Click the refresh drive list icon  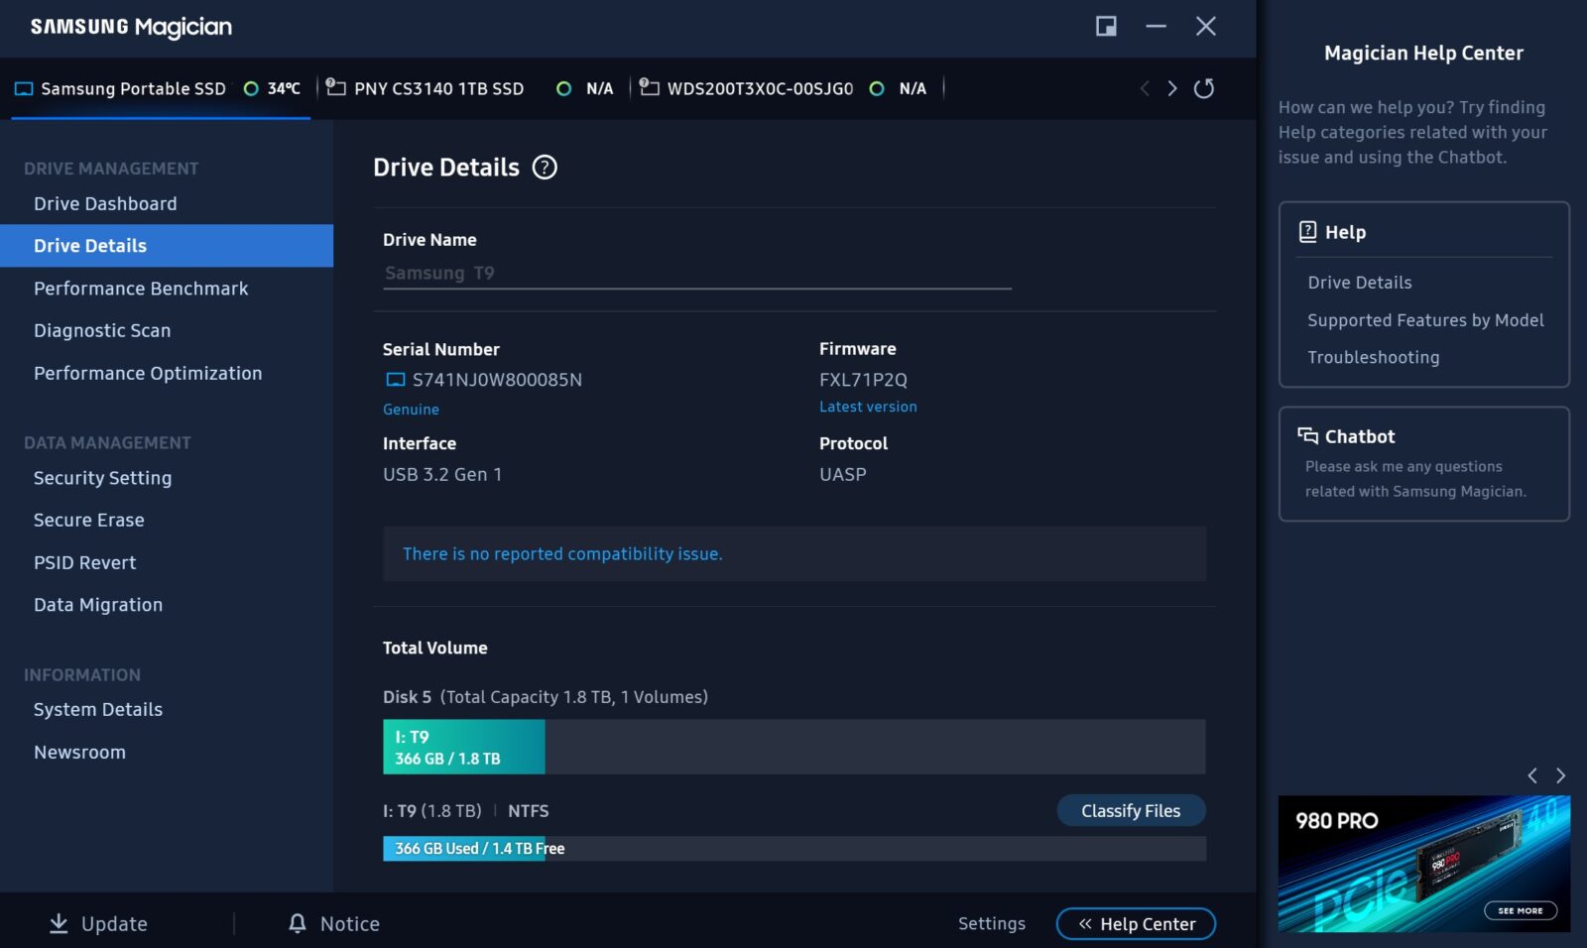(1203, 88)
